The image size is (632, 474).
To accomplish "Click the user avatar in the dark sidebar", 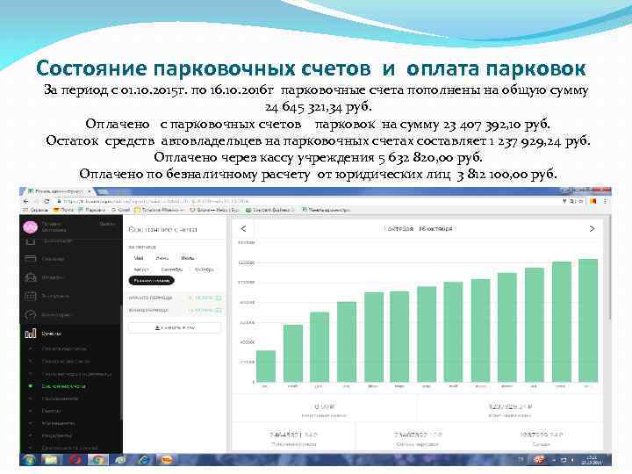I will click(30, 227).
